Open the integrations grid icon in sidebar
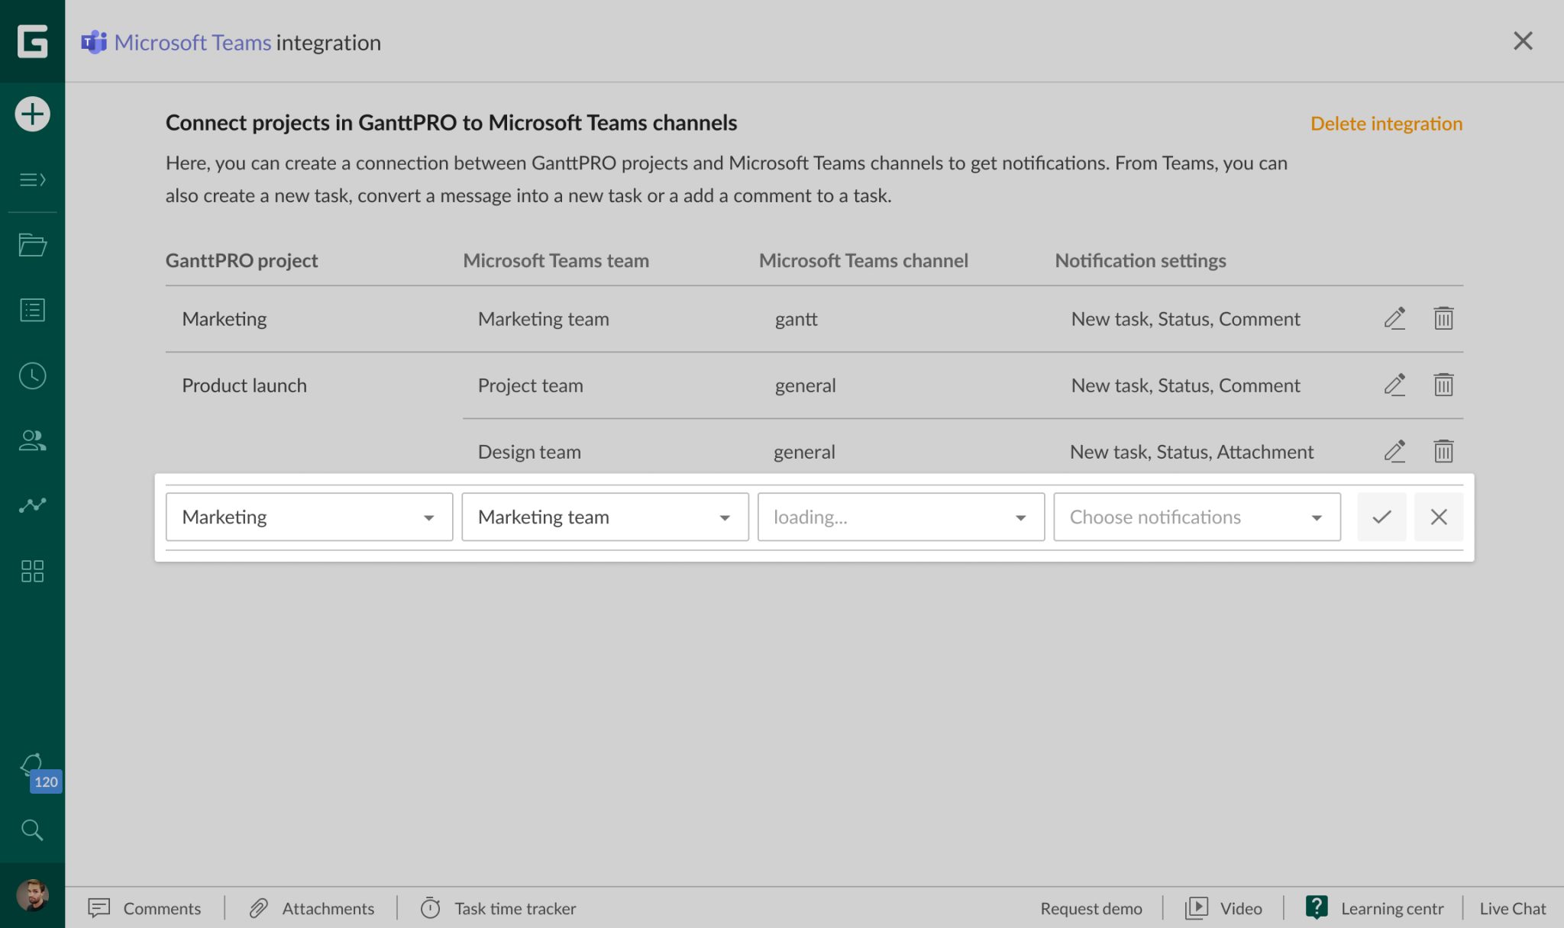The width and height of the screenshot is (1564, 928). tap(31, 570)
